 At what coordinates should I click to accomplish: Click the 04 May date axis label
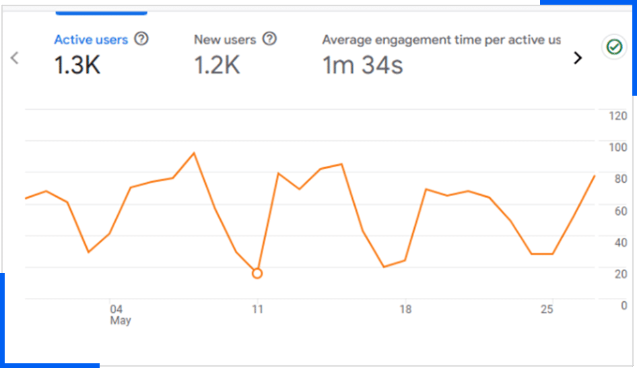tap(119, 315)
